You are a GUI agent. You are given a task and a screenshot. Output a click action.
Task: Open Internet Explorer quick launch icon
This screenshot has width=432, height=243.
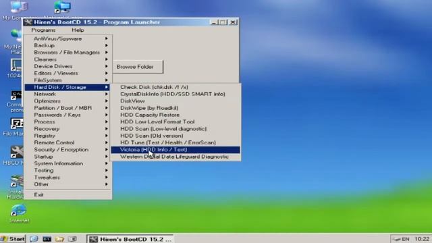click(34, 239)
